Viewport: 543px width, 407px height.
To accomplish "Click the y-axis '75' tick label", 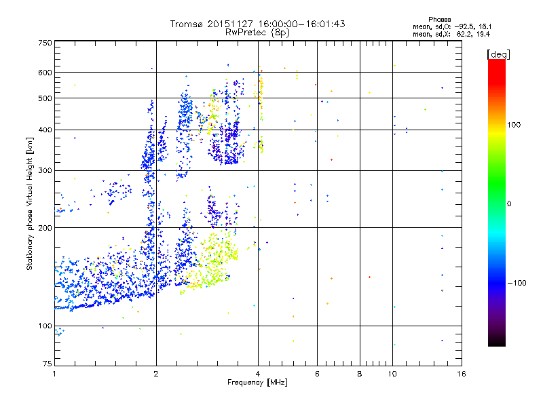I will pos(48,364).
